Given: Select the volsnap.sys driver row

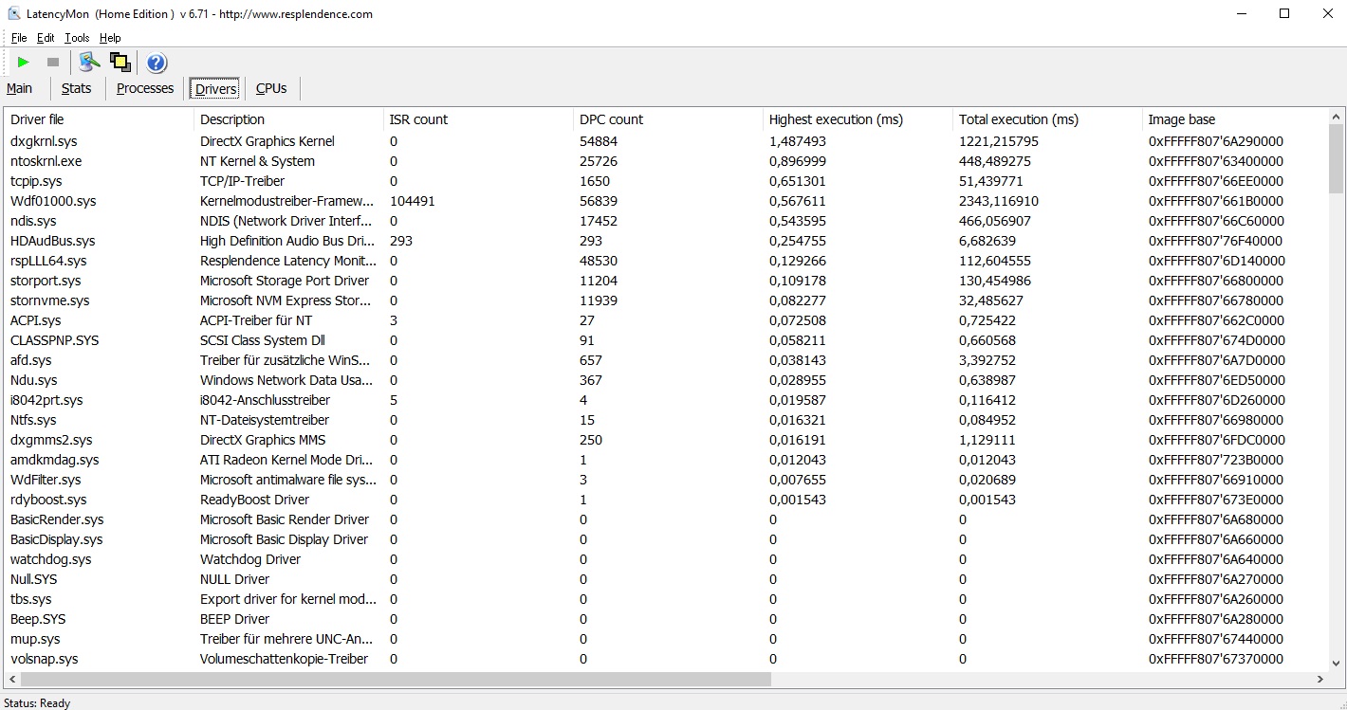Looking at the screenshot, I should tap(666, 659).
